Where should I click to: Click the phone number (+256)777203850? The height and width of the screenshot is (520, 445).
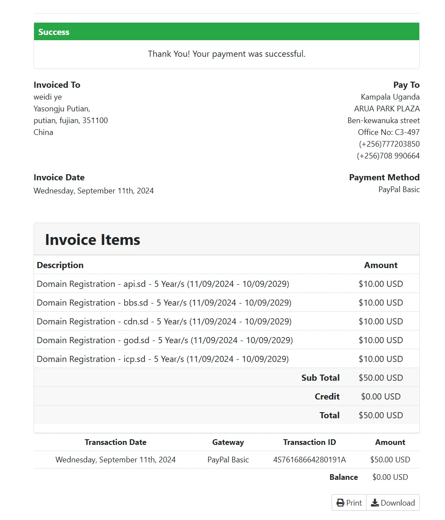[389, 144]
